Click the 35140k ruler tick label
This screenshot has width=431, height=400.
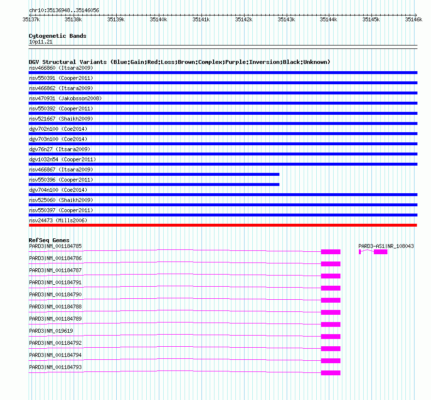(x=158, y=19)
